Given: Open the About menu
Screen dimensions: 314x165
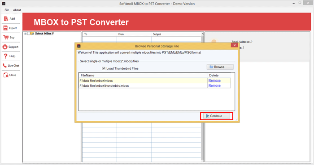Looking at the screenshot, I should click(x=17, y=10).
